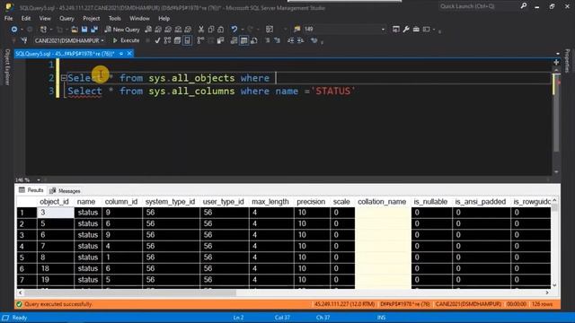Click the Undo arrow icon
Image resolution: width=575 pixels, height=323 pixels.
point(234,30)
